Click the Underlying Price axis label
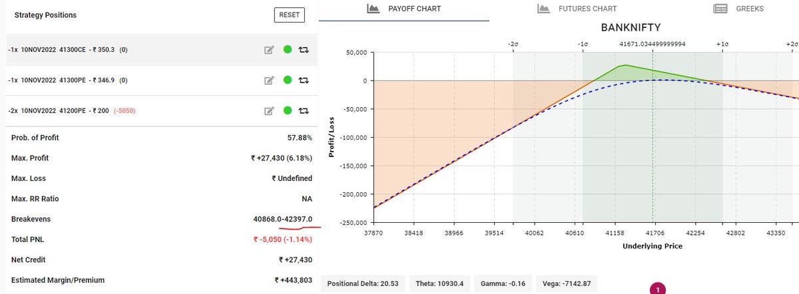799x294 pixels. click(x=653, y=245)
